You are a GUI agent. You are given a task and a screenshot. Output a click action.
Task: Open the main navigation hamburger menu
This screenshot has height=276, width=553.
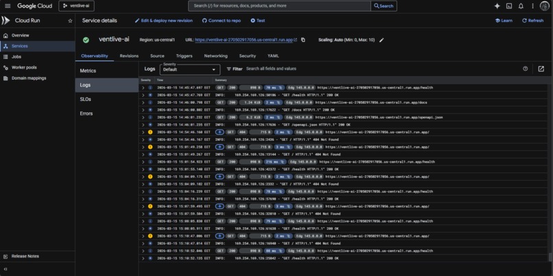coord(8,6)
